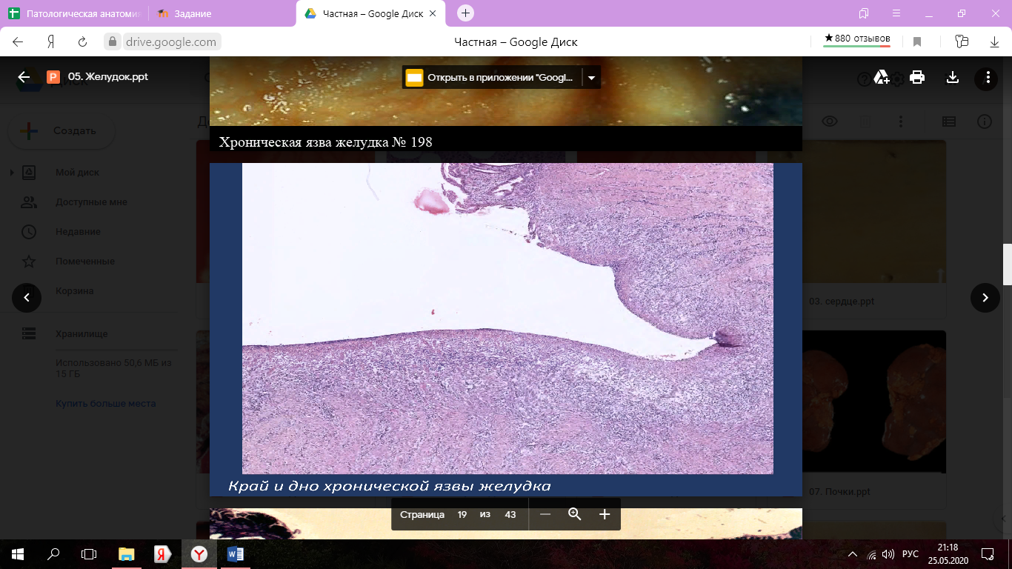The width and height of the screenshot is (1012, 569).
Task: Switch to the Патологическая анатомия browser tab
Action: pos(73,14)
